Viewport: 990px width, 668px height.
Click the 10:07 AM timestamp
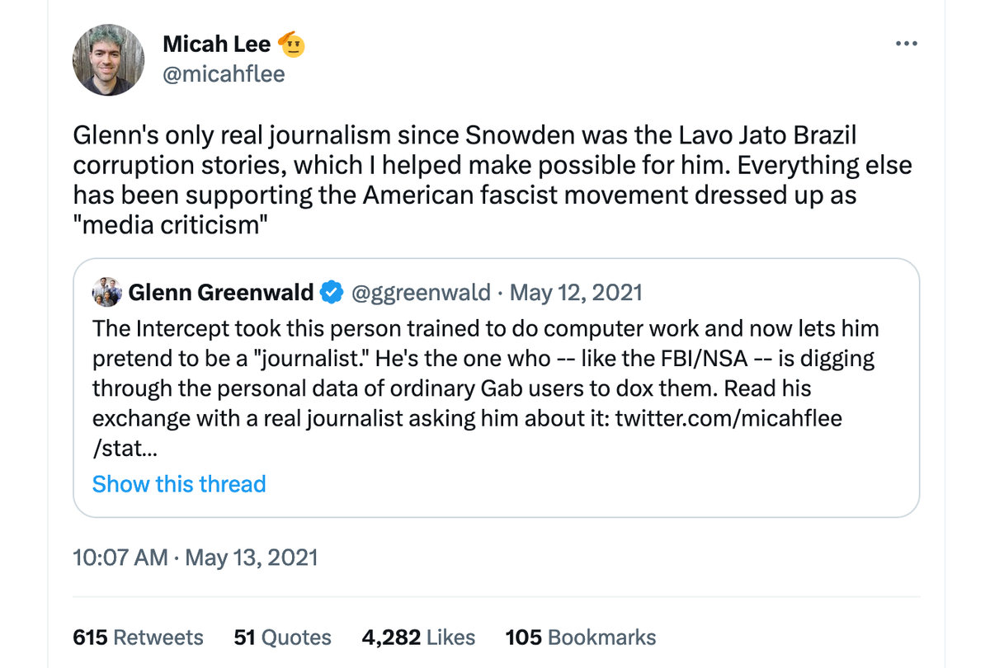(x=120, y=557)
